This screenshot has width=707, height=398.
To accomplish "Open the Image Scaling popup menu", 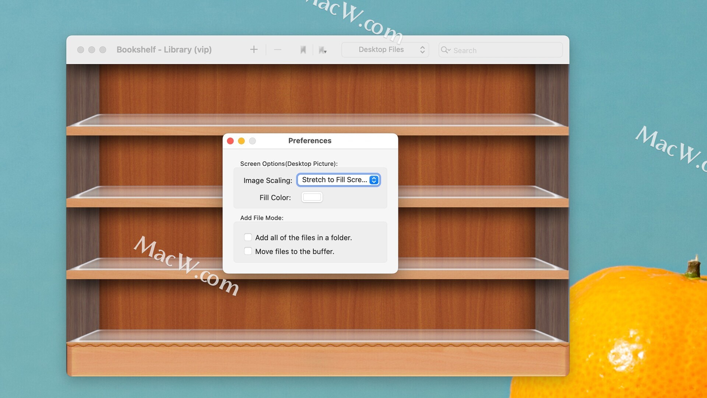I will click(x=338, y=180).
